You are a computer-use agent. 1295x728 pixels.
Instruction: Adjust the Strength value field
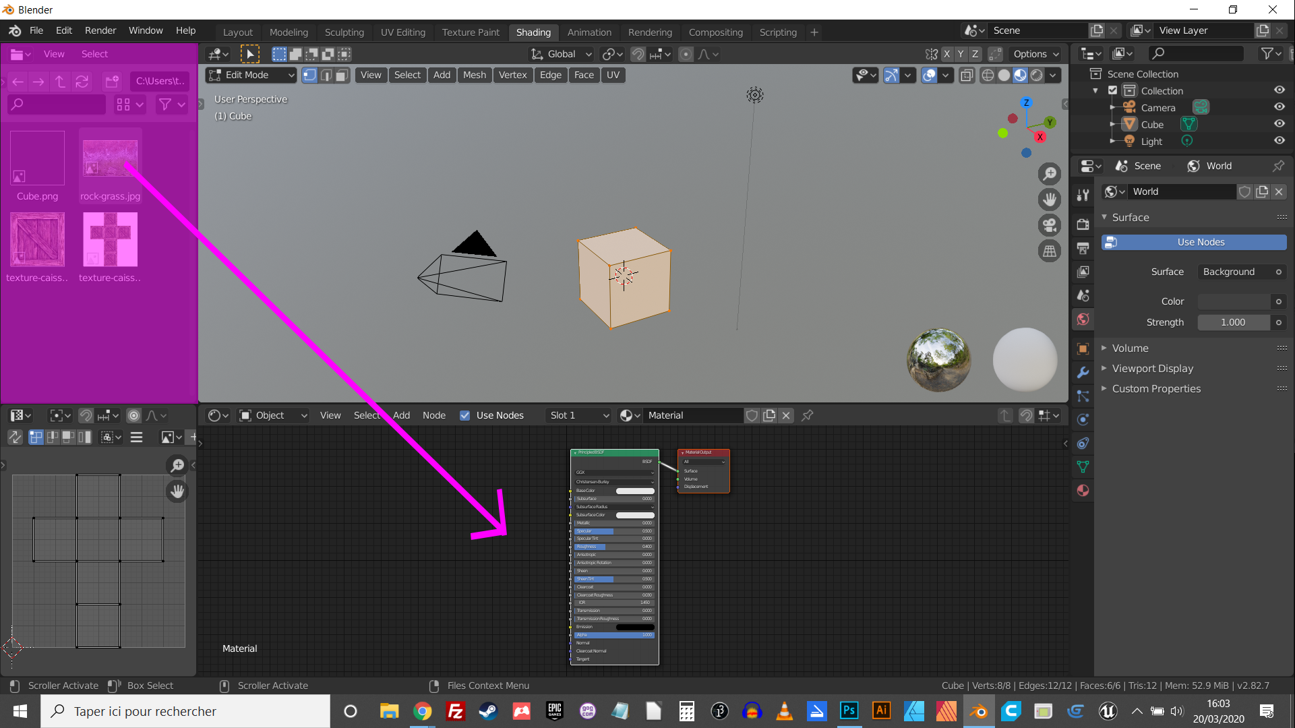coord(1232,322)
